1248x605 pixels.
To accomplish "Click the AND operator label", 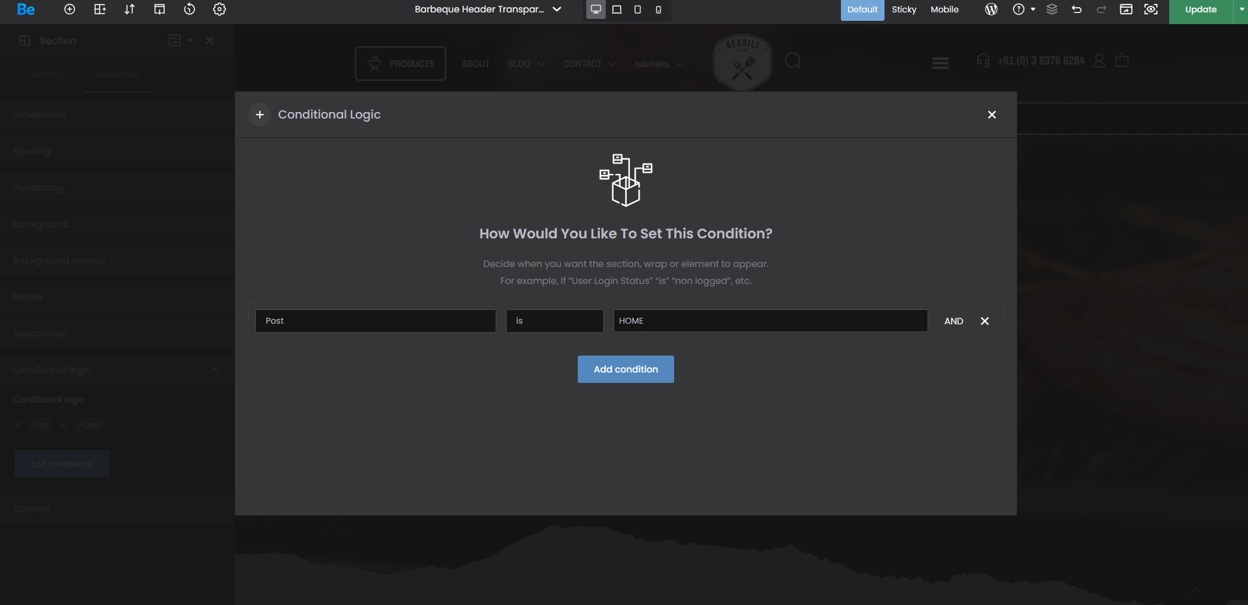I will click(954, 321).
